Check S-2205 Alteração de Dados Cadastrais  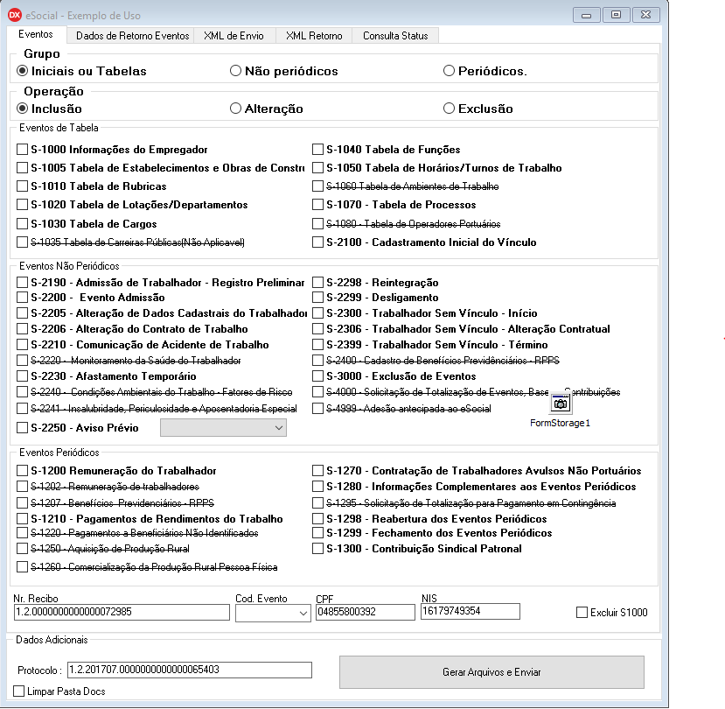22,312
